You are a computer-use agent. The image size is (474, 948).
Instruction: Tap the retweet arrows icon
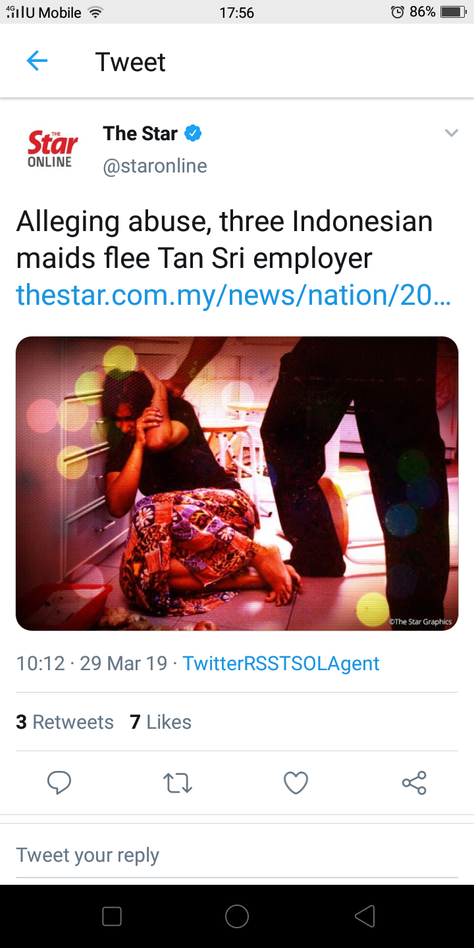tap(177, 783)
